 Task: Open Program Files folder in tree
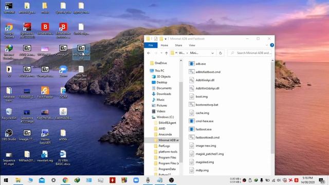[165, 157]
